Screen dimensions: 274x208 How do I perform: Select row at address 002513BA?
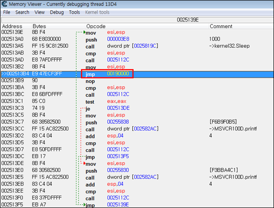(x=137, y=88)
